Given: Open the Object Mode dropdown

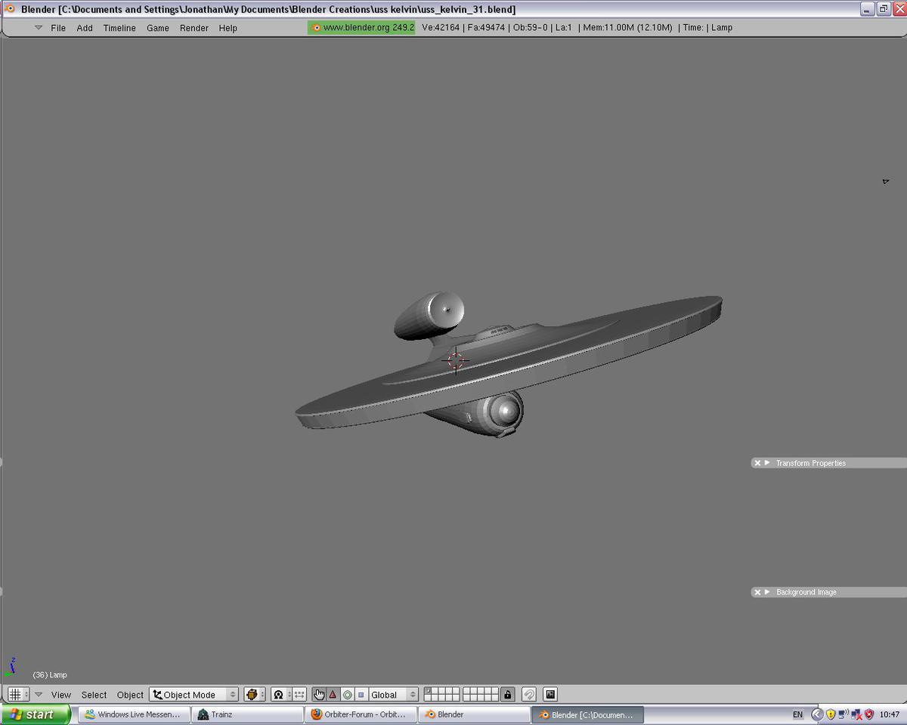Looking at the screenshot, I should (x=194, y=694).
